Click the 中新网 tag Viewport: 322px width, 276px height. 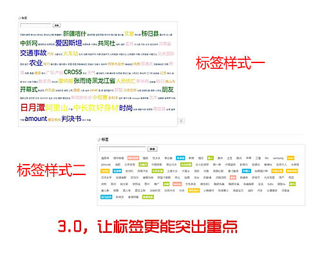click(x=29, y=43)
